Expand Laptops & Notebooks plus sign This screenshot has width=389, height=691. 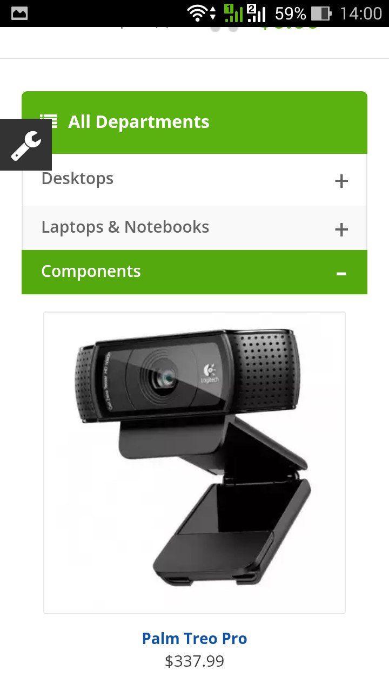tap(341, 229)
